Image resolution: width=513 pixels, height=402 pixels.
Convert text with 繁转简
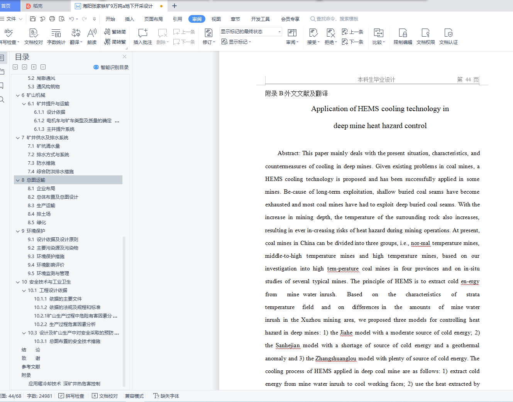115,32
